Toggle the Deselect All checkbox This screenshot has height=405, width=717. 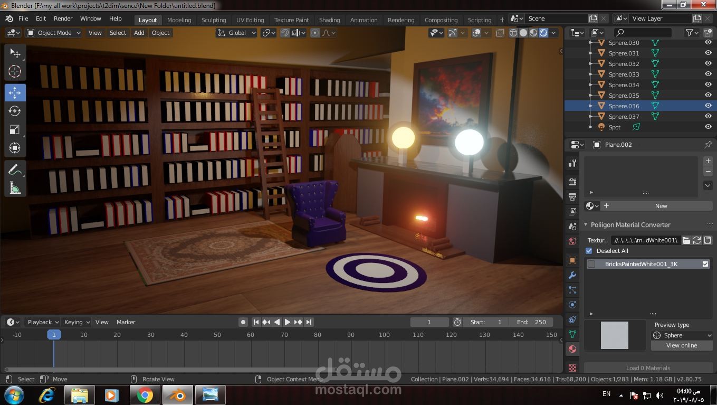click(589, 251)
